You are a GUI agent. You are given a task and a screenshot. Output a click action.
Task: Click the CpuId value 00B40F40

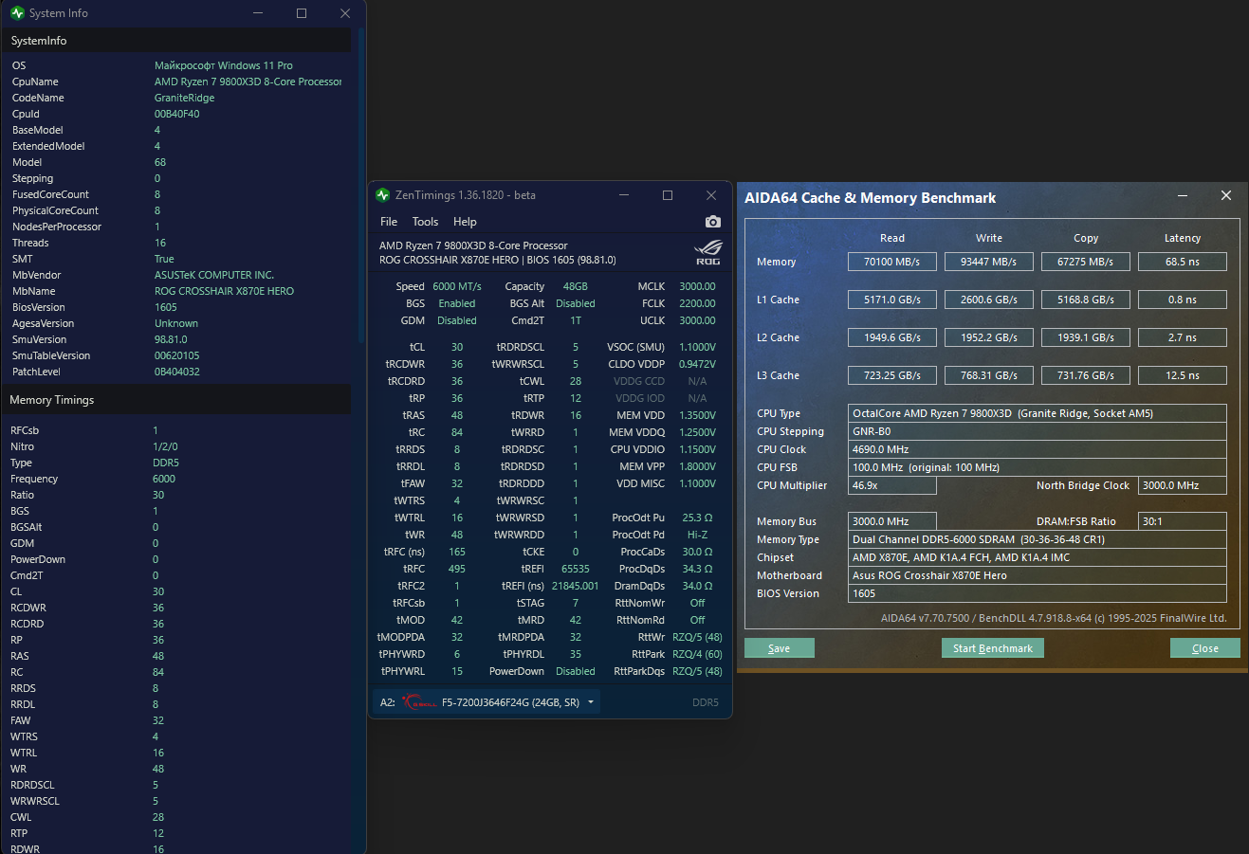tap(177, 114)
